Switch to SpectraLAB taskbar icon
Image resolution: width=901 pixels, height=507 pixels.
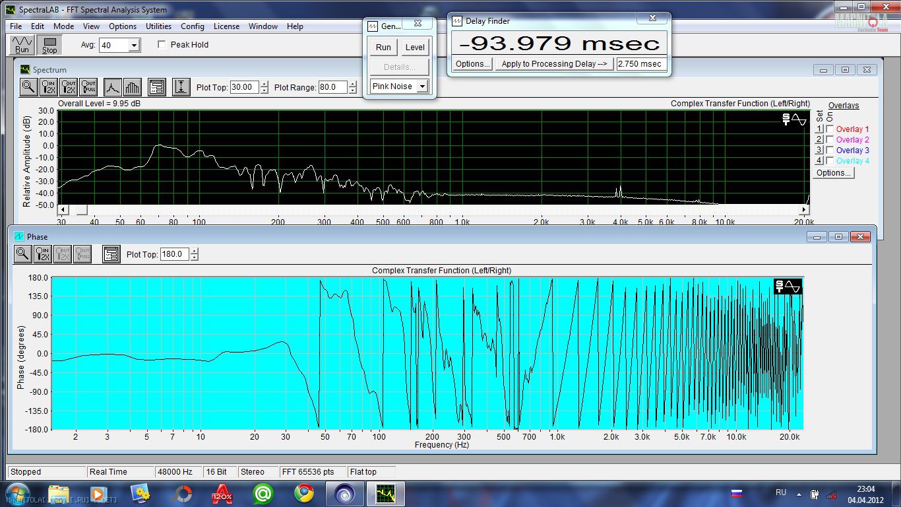click(x=385, y=494)
